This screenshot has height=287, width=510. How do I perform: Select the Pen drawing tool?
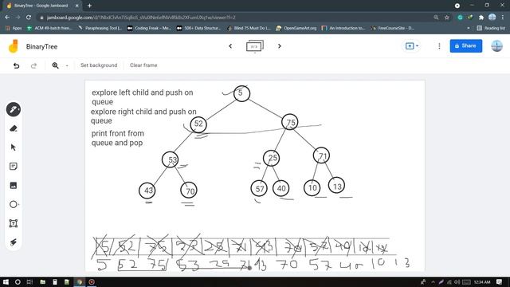coord(14,109)
